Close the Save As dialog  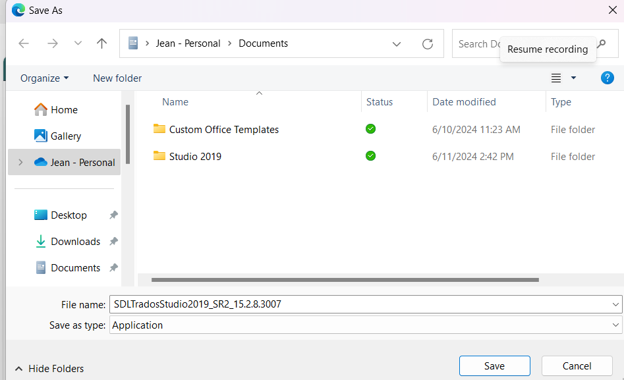613,10
